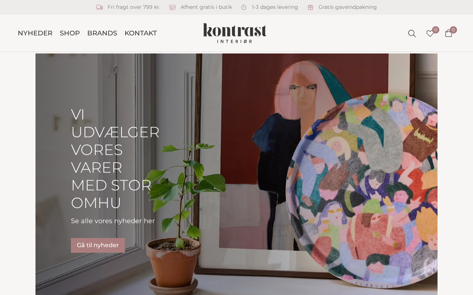Open the KONTAKT menu item

141,33
